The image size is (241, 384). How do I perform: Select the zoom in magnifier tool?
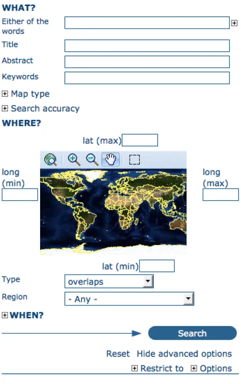74,160
